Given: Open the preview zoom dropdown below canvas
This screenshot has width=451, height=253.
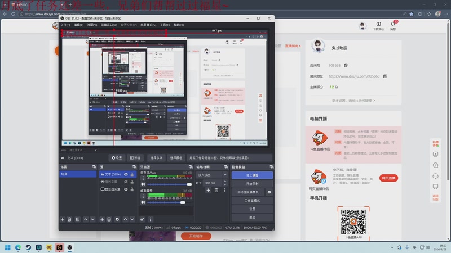Looking at the screenshot, I should [x=95, y=150].
